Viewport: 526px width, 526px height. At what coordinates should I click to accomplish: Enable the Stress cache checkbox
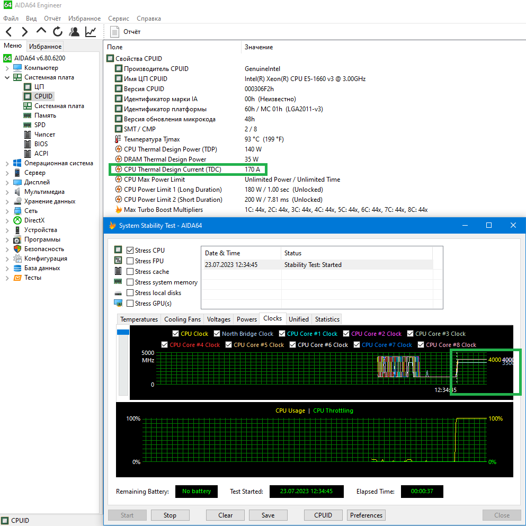point(130,271)
